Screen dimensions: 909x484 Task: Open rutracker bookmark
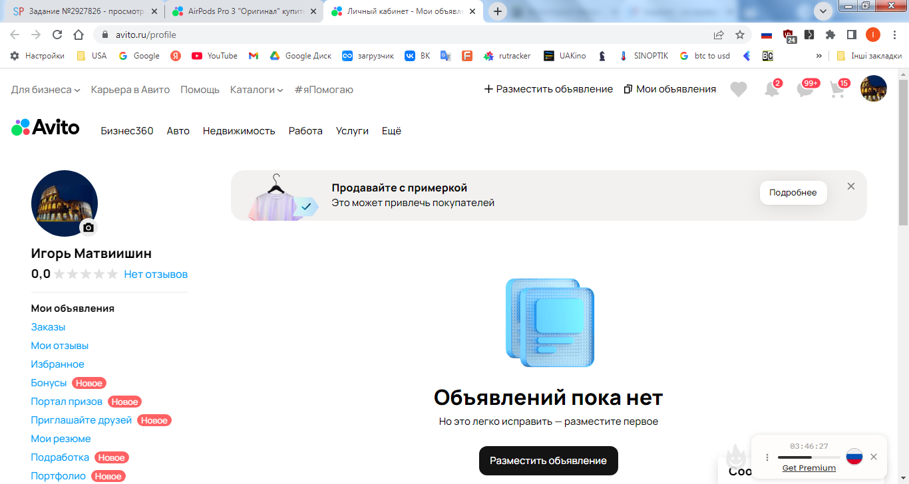click(507, 56)
